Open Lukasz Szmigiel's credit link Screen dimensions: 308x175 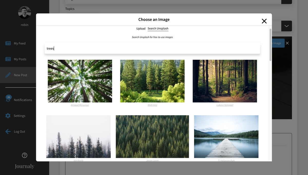(225, 105)
